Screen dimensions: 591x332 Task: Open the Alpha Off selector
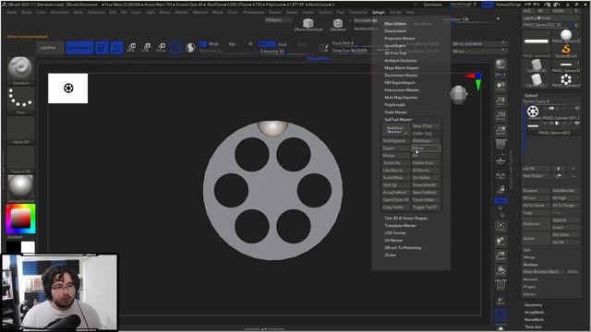[x=20, y=128]
